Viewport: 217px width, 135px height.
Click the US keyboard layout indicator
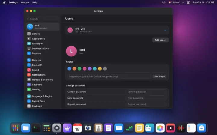click(164, 2)
